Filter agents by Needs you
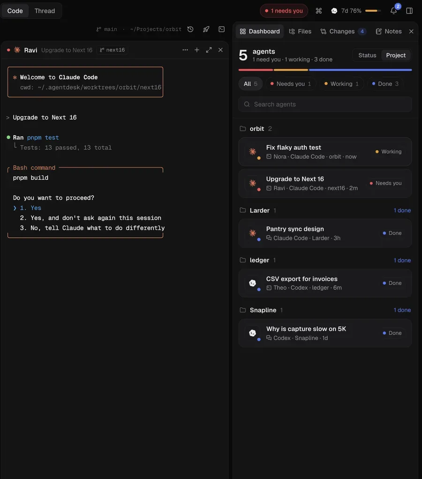 point(291,84)
